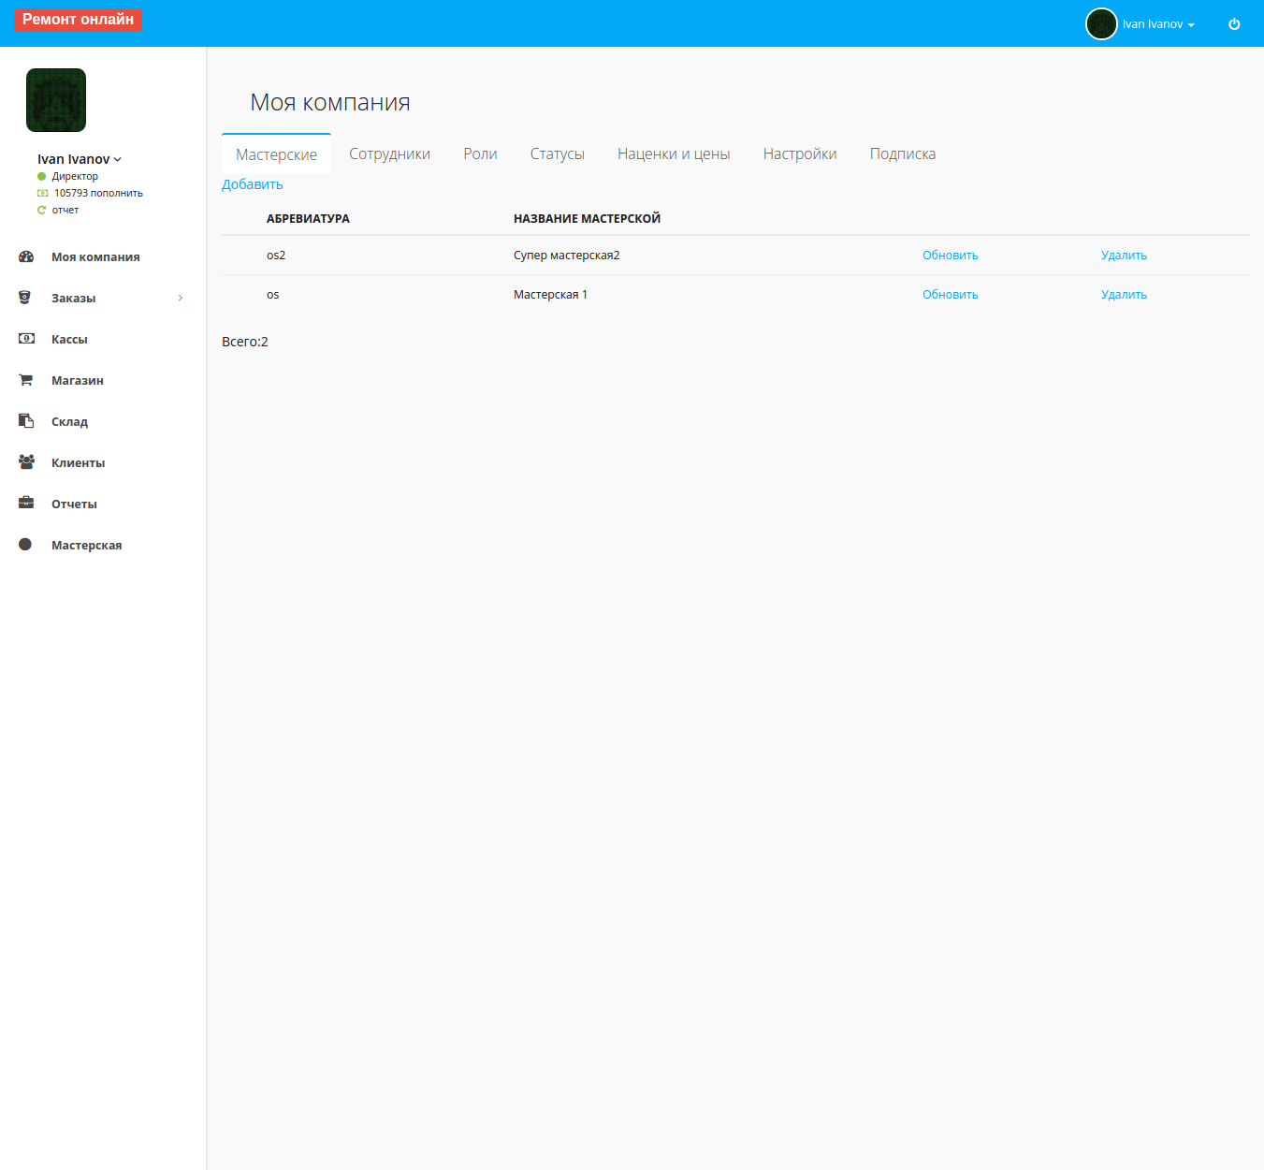Click the отчет link in sidebar

coord(65,210)
